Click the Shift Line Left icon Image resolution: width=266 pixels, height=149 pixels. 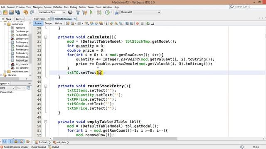tap(127, 24)
